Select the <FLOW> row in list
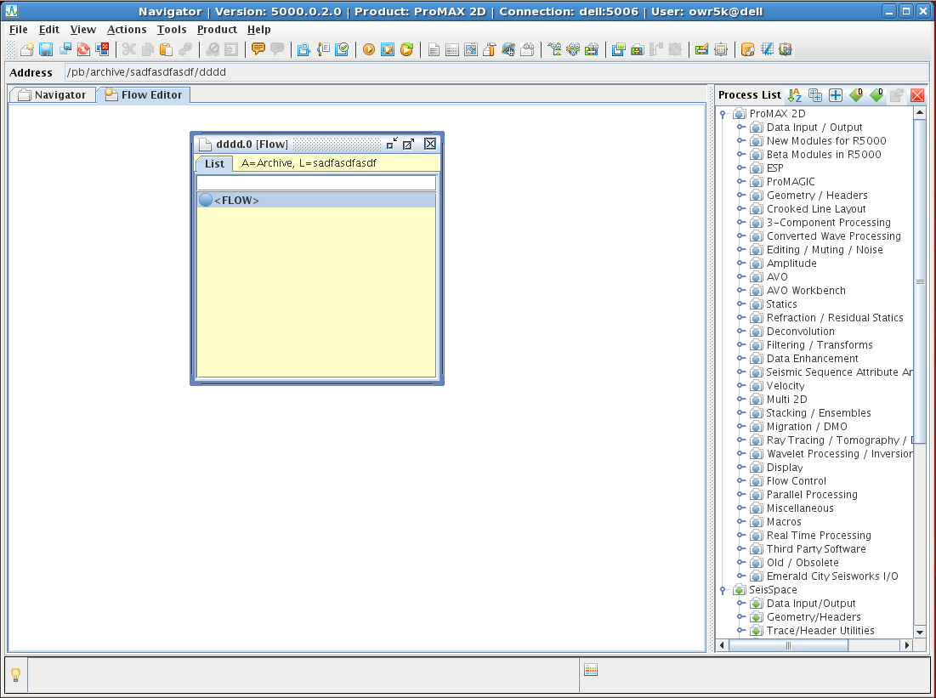Screen dimensions: 936x698 tap(316, 200)
